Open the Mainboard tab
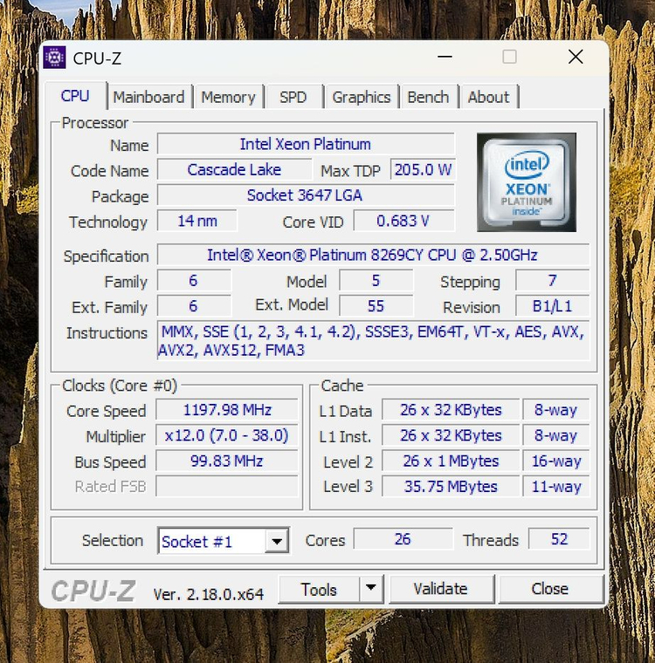This screenshot has width=655, height=663. [149, 97]
